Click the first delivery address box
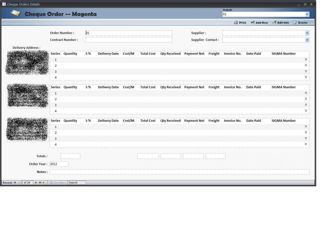The width and height of the screenshot is (330, 242). [27, 63]
